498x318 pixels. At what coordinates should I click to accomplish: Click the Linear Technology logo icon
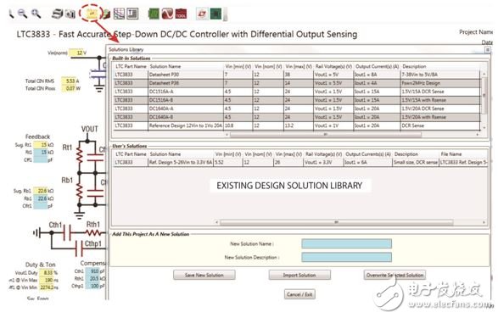pyautogui.click(x=202, y=14)
